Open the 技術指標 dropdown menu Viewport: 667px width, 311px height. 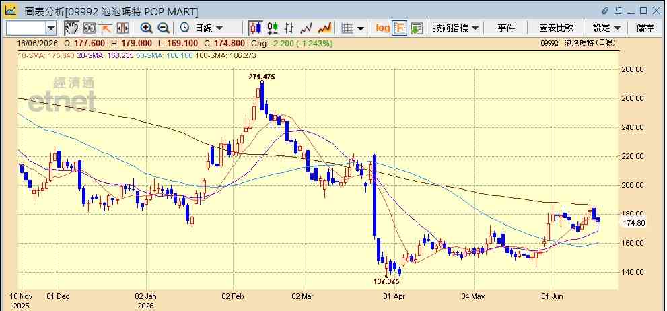(x=456, y=28)
